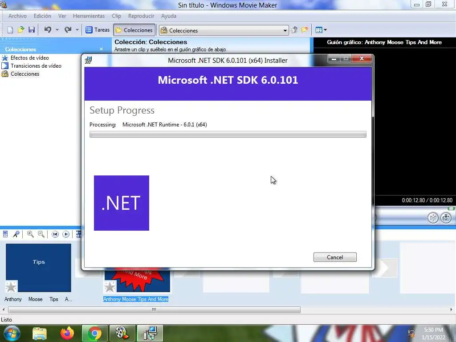
Task: Zoom in on the timeline
Action: tap(30, 234)
